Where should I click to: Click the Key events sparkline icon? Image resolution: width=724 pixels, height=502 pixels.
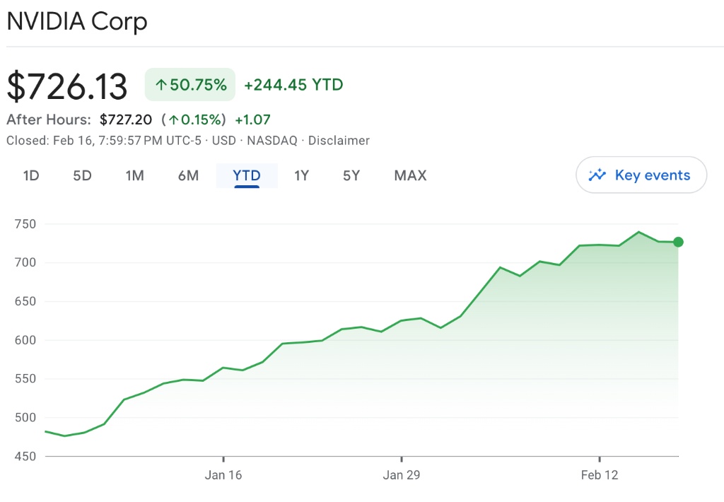pyautogui.click(x=597, y=175)
